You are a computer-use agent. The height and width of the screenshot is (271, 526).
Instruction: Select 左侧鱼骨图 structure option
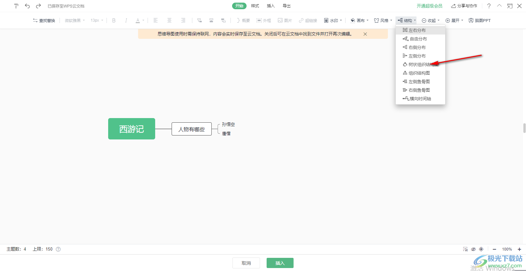[x=420, y=82]
